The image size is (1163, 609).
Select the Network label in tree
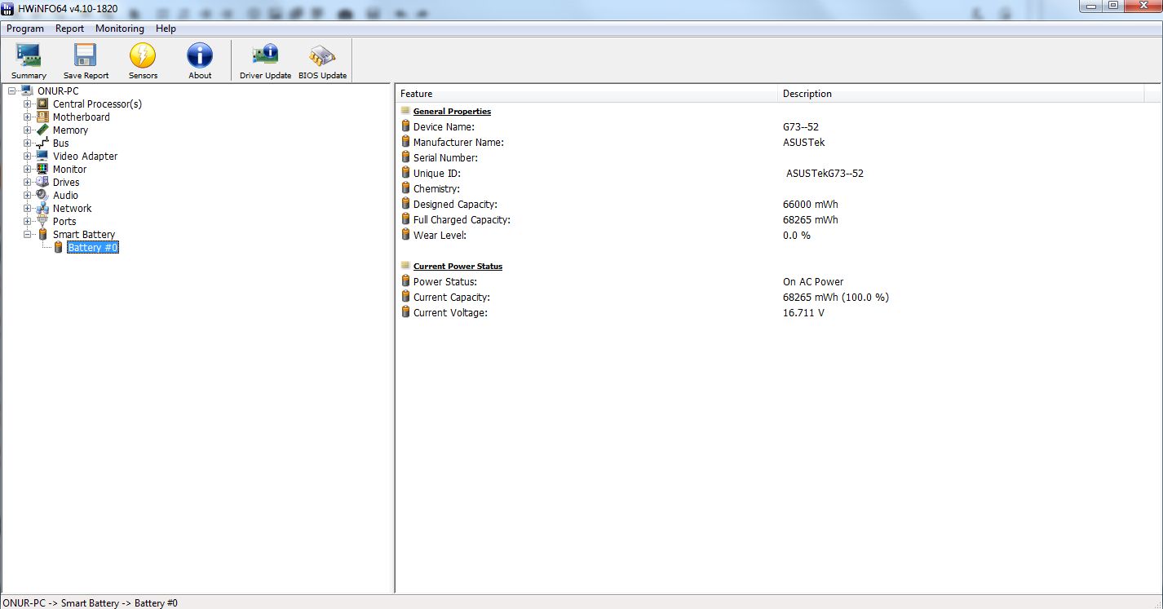(x=73, y=209)
